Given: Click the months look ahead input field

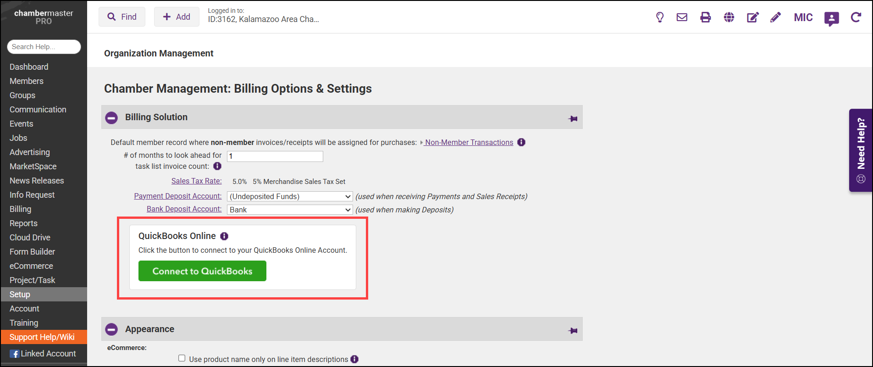Looking at the screenshot, I should click(x=275, y=156).
